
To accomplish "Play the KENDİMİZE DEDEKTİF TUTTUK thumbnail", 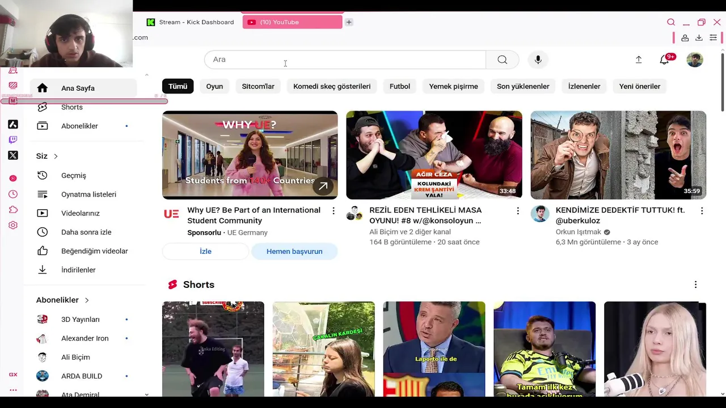I will pyautogui.click(x=618, y=155).
